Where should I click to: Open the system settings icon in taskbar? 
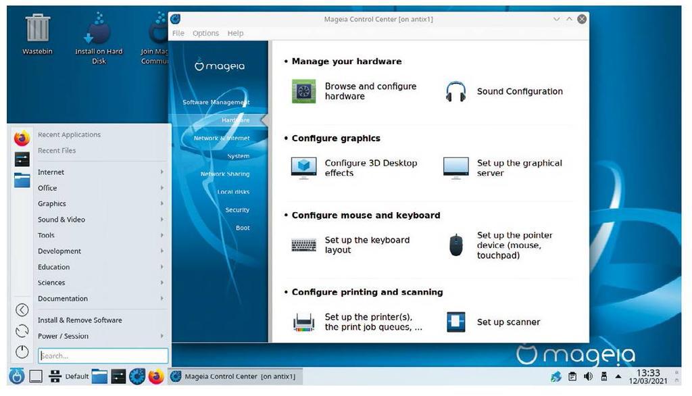(x=118, y=376)
